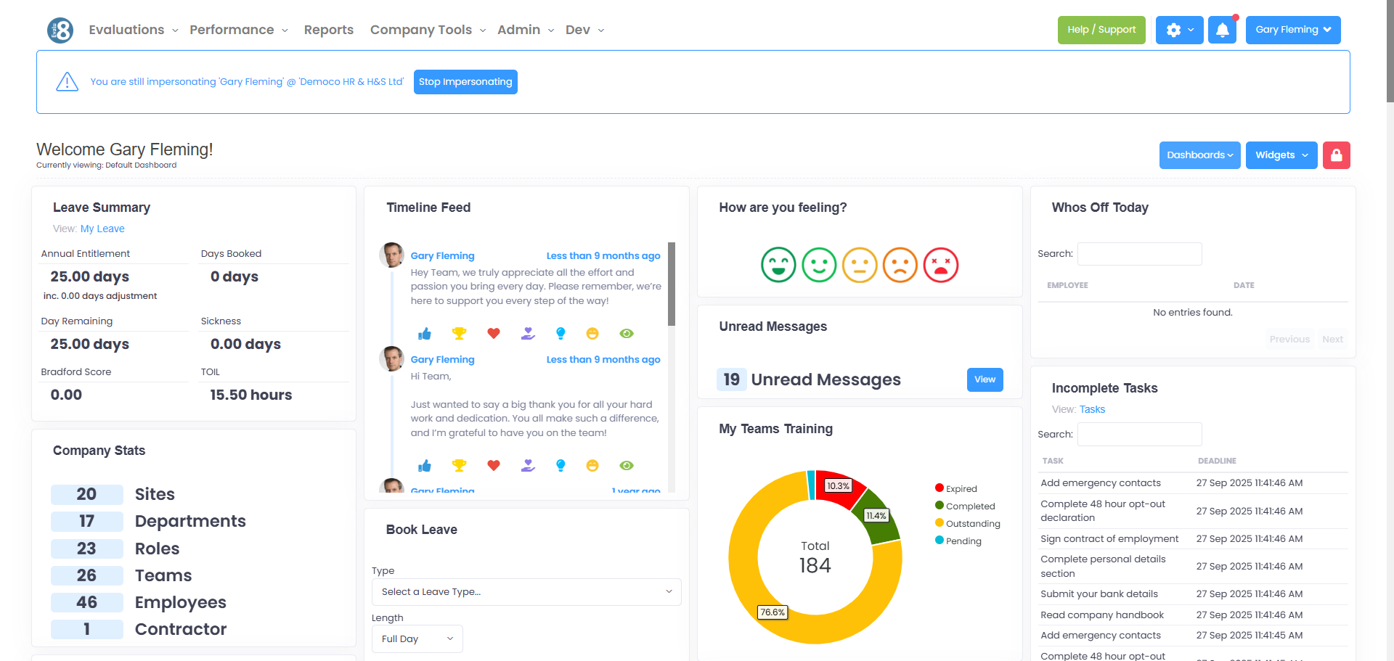Click lightbulb reaction on first timeline post
The height and width of the screenshot is (661, 1394).
click(561, 334)
